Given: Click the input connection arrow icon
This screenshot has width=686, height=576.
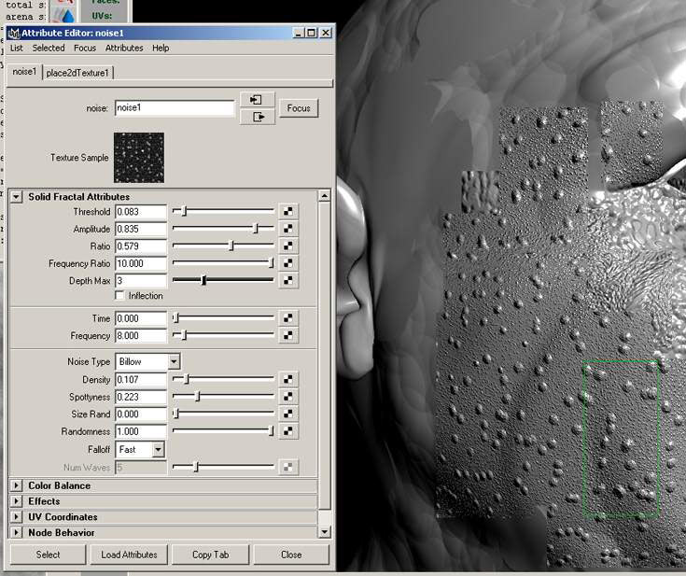Looking at the screenshot, I should (x=257, y=100).
